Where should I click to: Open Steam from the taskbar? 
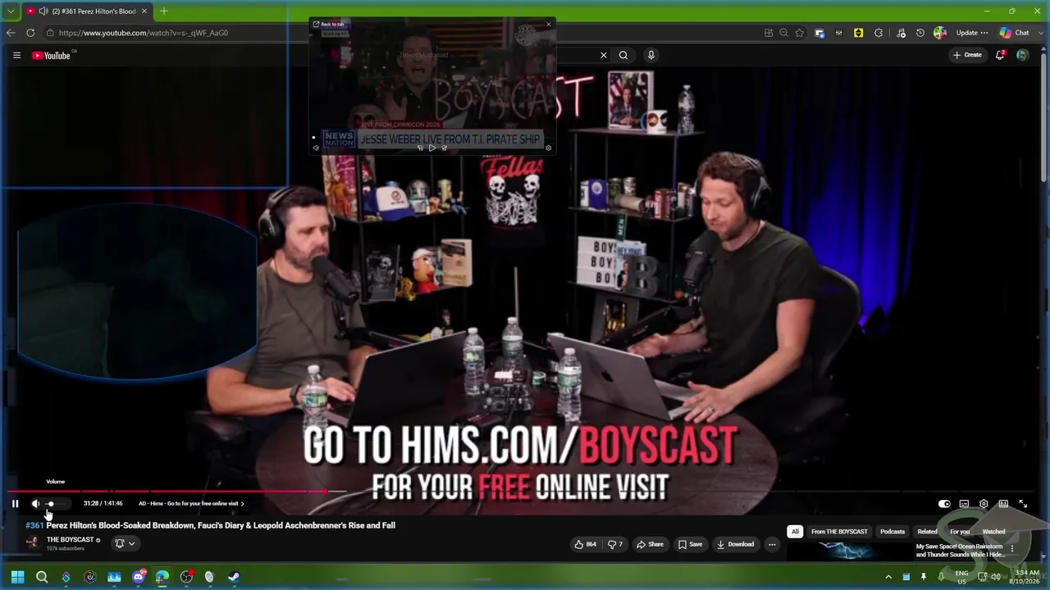coord(234,577)
